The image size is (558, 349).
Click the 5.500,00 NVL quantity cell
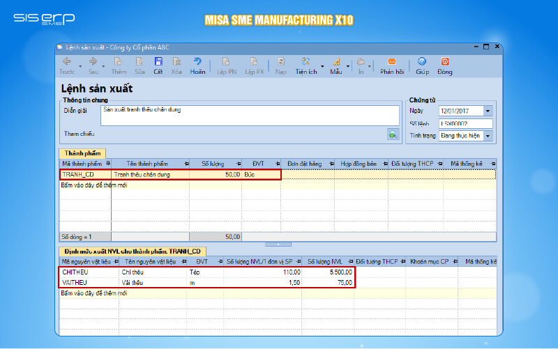click(x=328, y=272)
